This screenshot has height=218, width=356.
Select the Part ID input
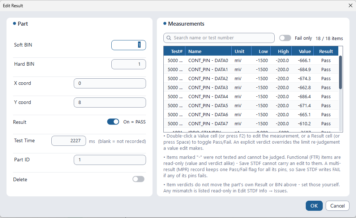(110, 160)
